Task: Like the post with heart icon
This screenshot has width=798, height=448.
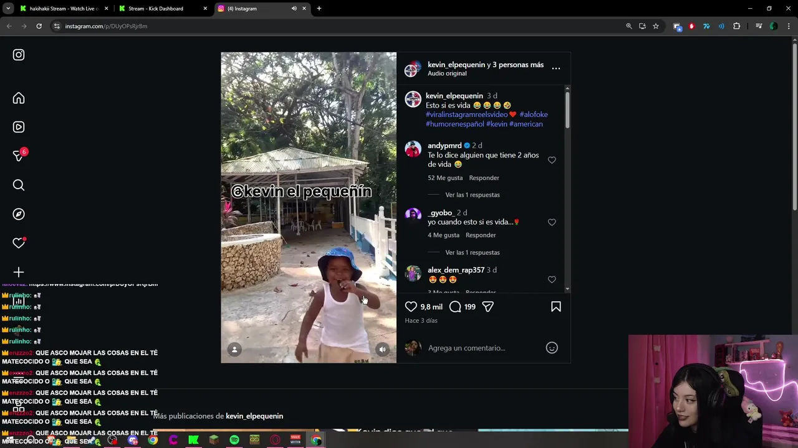Action: (x=411, y=307)
